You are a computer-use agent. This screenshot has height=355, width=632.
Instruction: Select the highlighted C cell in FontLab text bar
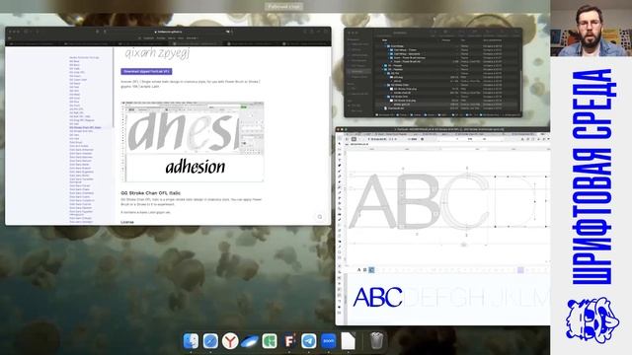pyautogui.click(x=371, y=269)
